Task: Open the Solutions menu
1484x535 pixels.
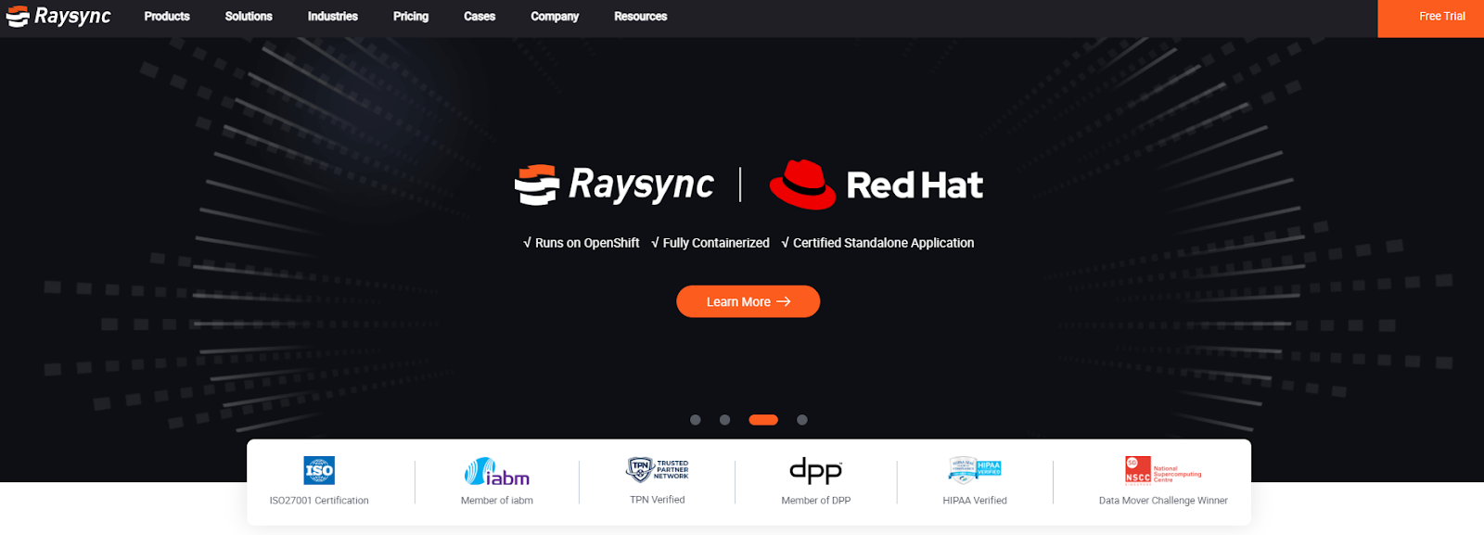Action: pos(249,17)
